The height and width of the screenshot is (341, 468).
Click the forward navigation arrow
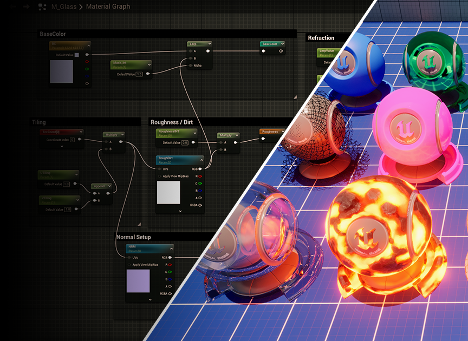click(26, 6)
